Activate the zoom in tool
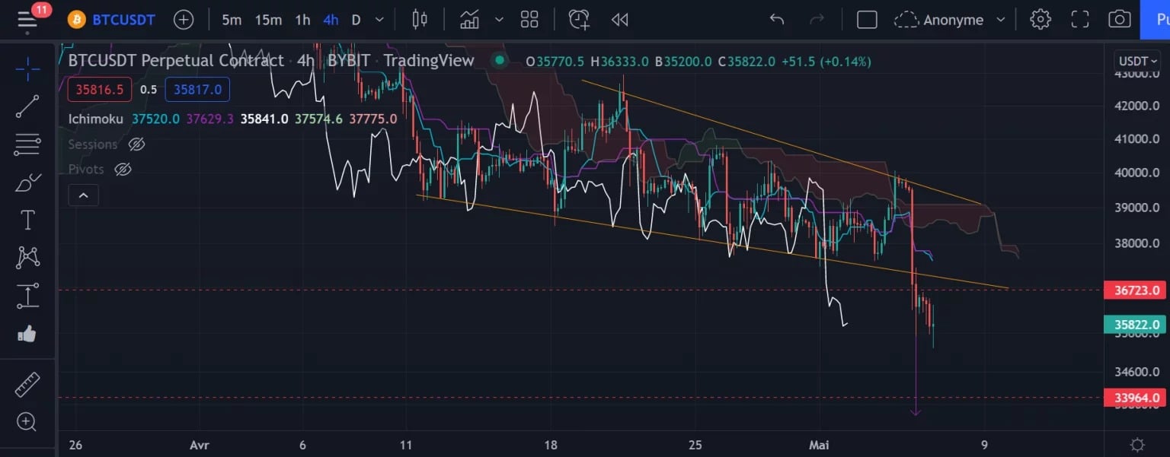 tap(27, 422)
